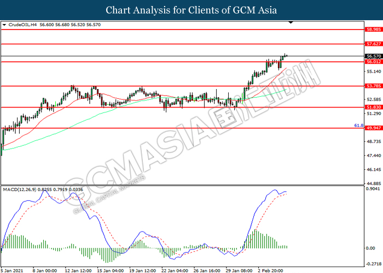Select the 51.830 support level label
This screenshot has width=383, height=273.
[x=374, y=107]
